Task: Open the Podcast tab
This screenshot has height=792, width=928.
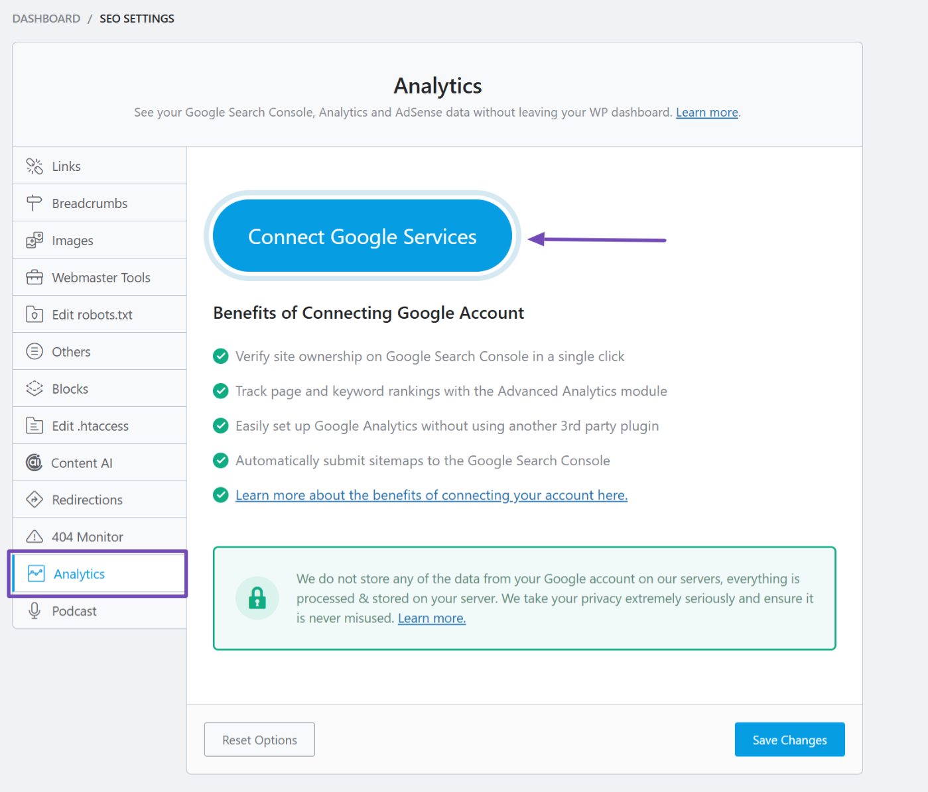Action: 99,611
